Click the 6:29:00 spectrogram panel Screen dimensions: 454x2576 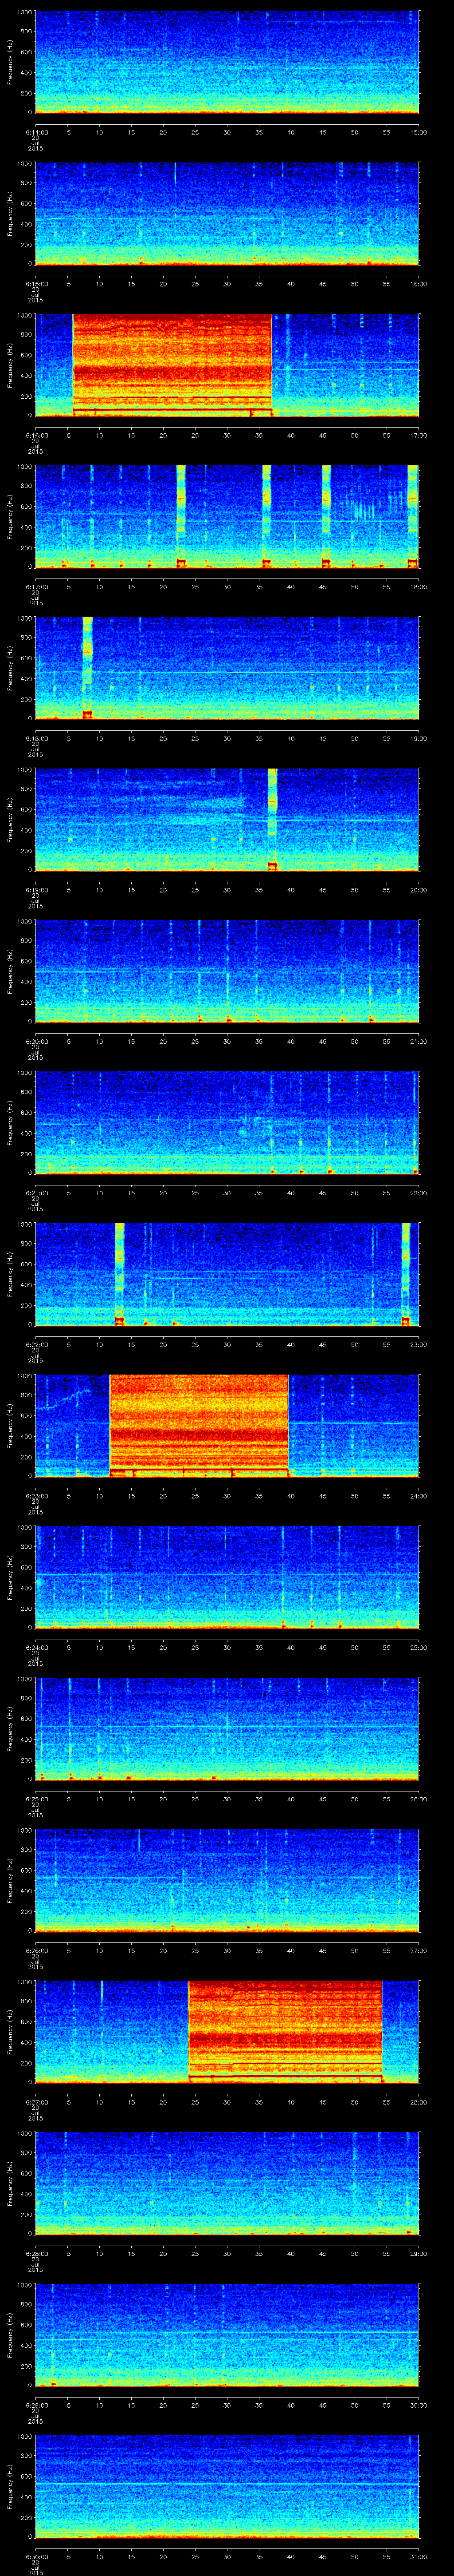click(x=227, y=2335)
